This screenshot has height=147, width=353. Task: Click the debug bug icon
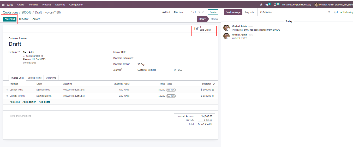coord(261,5)
